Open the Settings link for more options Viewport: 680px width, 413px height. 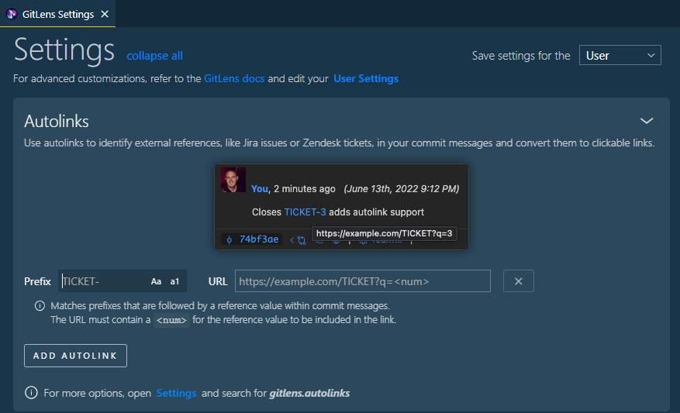point(176,393)
